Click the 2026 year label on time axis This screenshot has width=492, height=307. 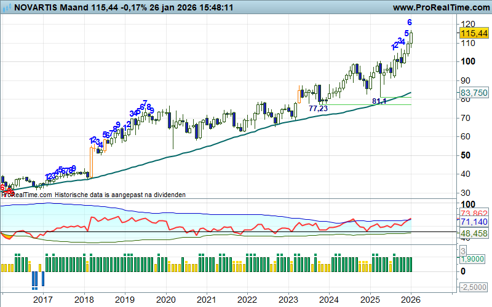point(409,300)
